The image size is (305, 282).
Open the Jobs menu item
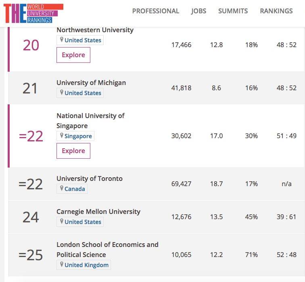pyautogui.click(x=198, y=11)
